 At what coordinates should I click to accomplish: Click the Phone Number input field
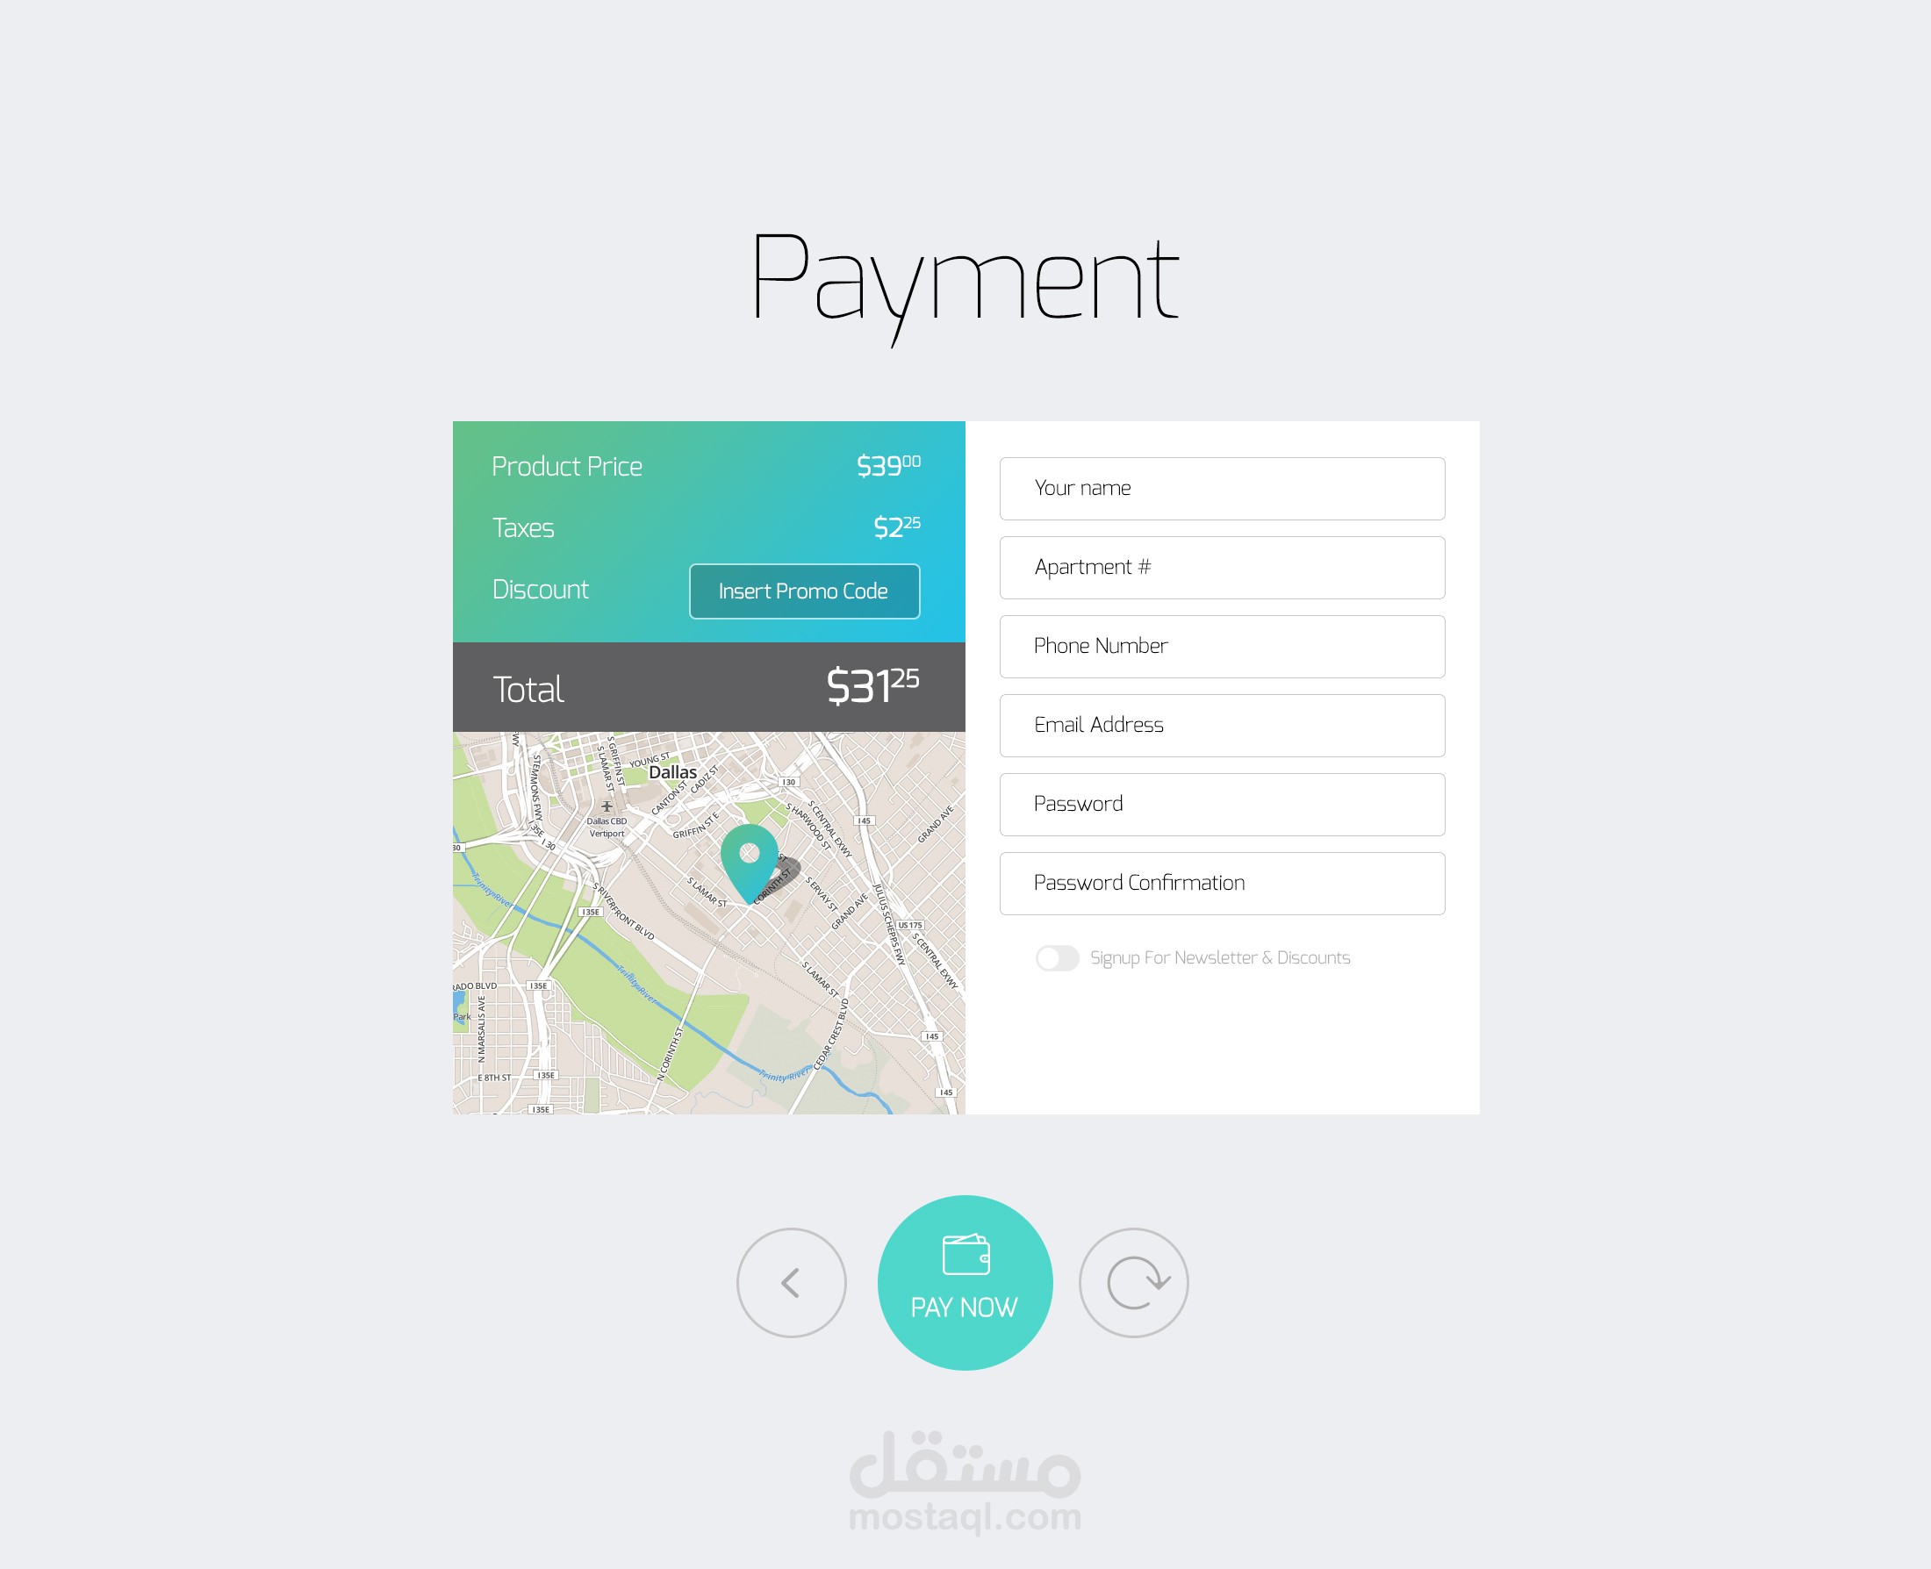click(x=1220, y=645)
